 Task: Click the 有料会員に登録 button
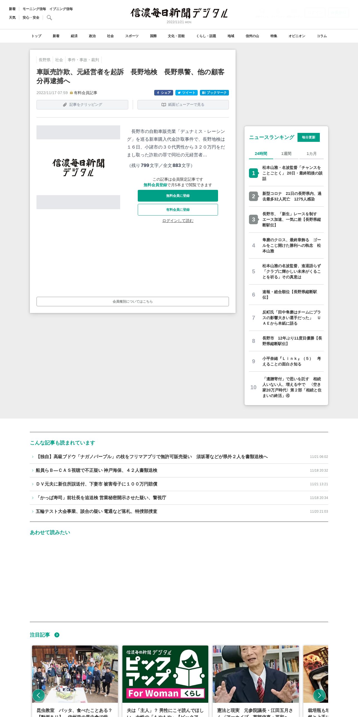pos(178,210)
